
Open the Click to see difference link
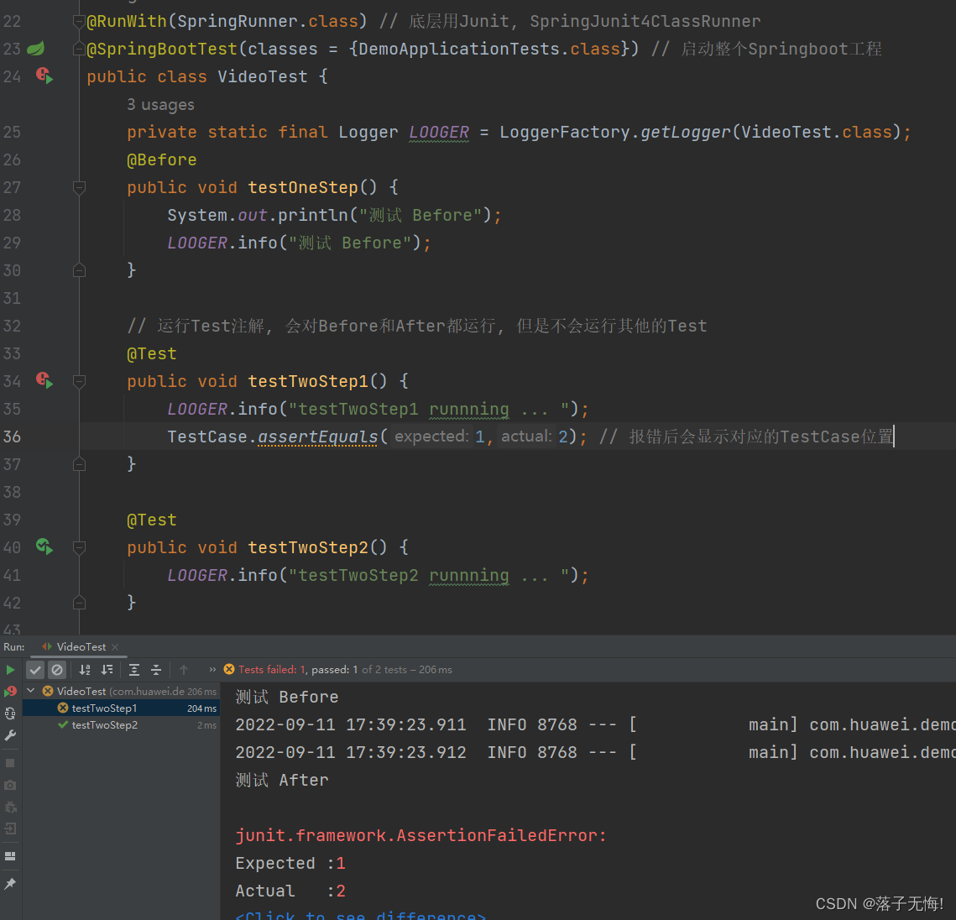pos(360,915)
